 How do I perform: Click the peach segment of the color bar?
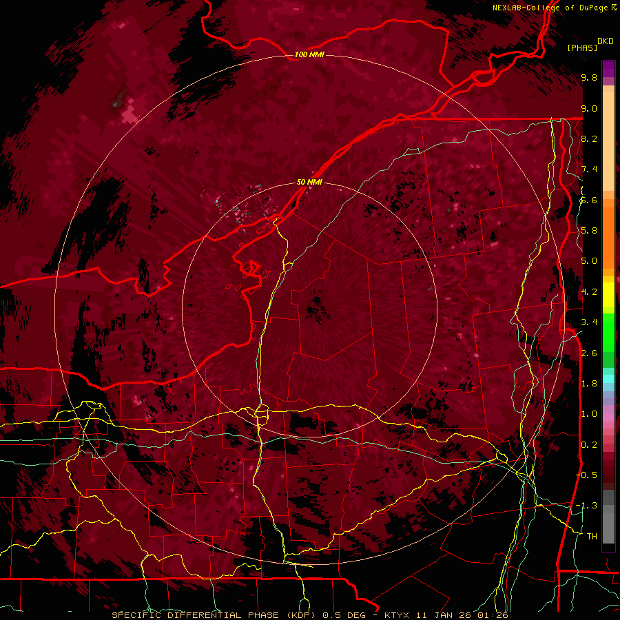[608, 143]
